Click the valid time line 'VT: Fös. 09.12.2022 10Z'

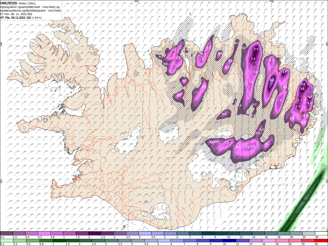coord(16,18)
